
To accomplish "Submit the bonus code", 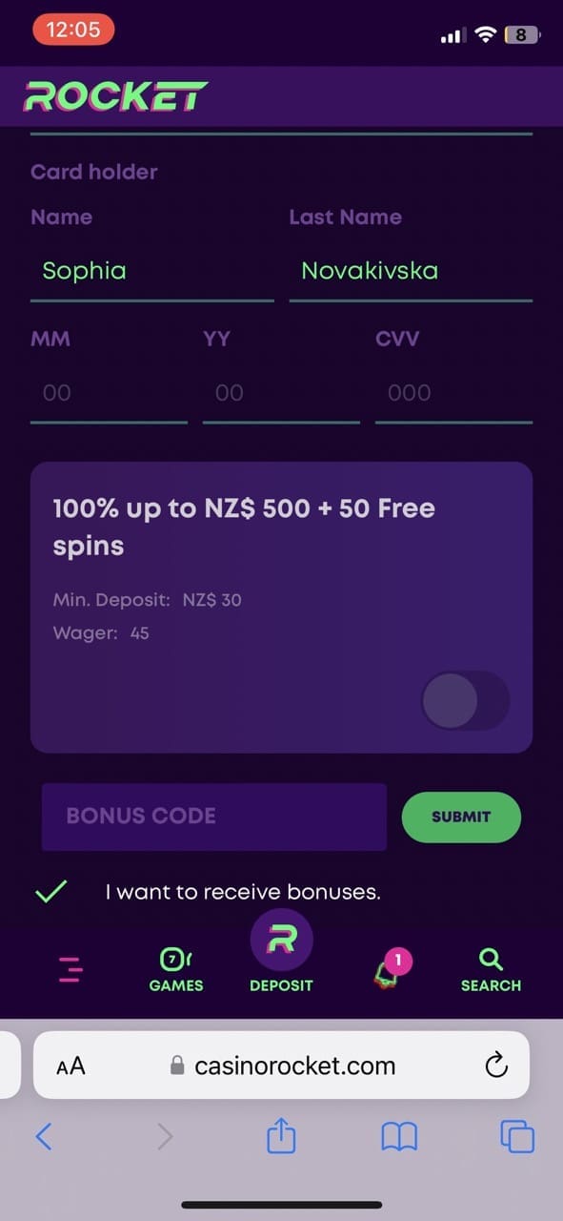I will [x=461, y=817].
